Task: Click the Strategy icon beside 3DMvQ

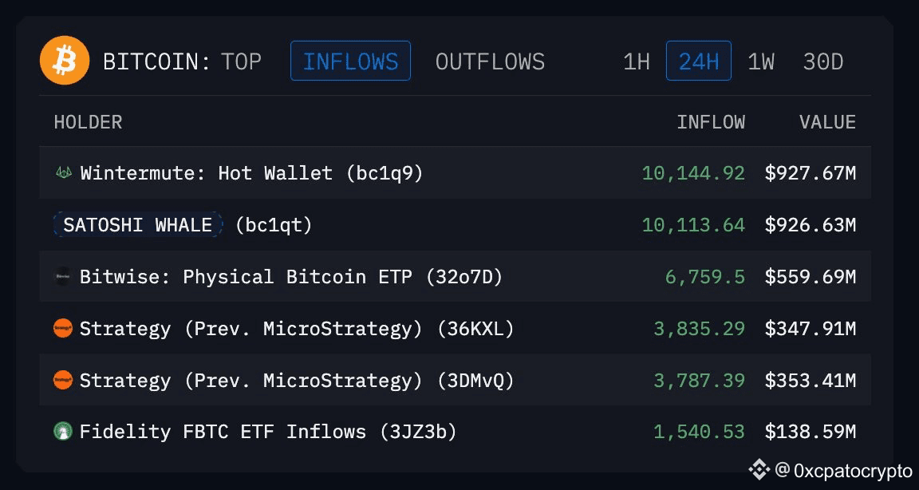Action: (63, 380)
